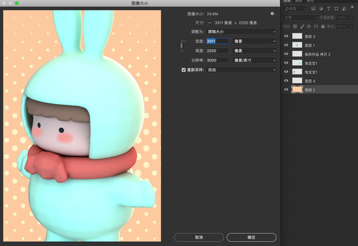358x246 pixels.
Task: Confirm with the 确定 button
Action: [251, 237]
